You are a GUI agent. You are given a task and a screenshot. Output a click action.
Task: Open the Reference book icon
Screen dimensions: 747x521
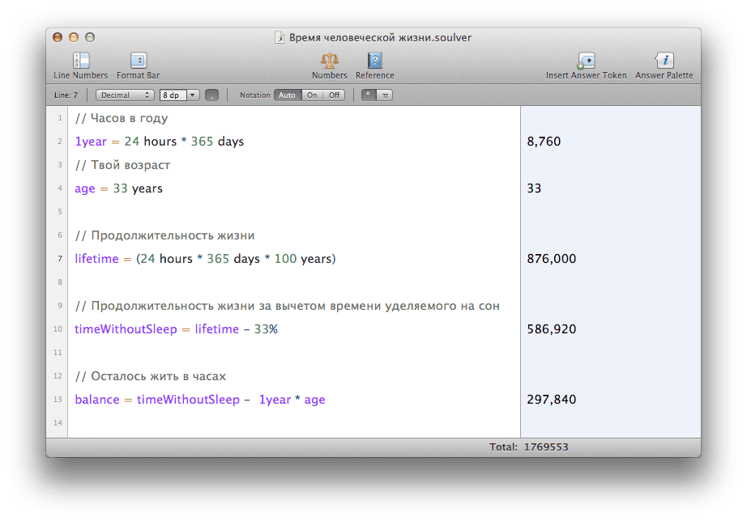374,61
